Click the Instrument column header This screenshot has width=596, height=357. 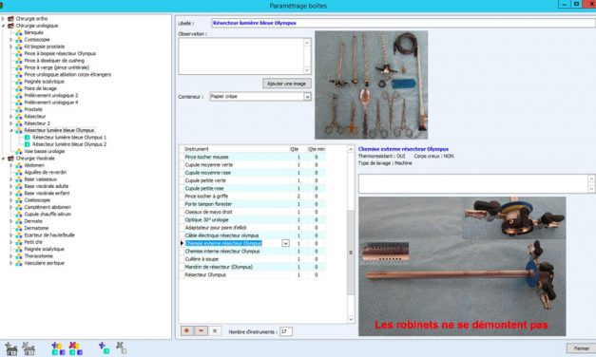click(237, 149)
